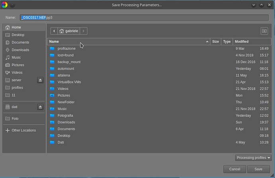Open Other Locations in the sidebar
Viewport: 275px width, 178px height.
24,130
